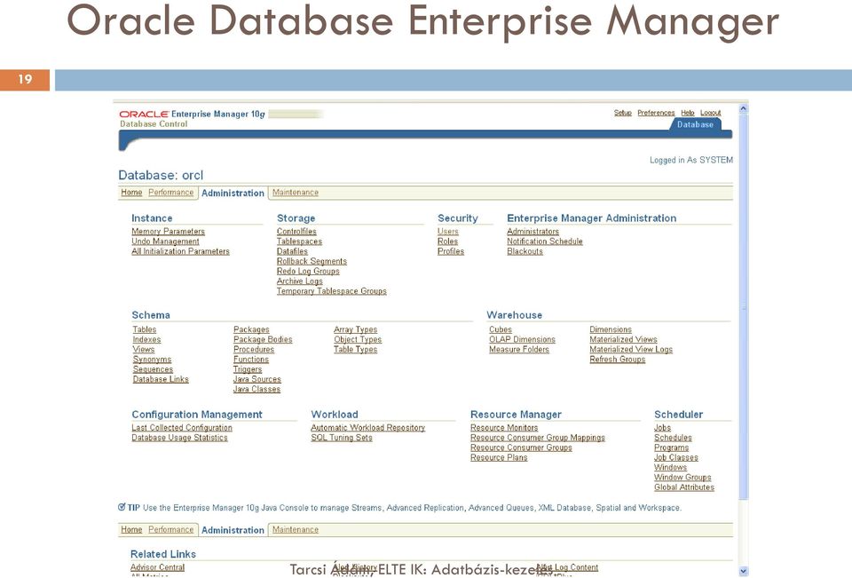Open Java Sources link
Screen dimensions: 852x578
pyautogui.click(x=257, y=379)
